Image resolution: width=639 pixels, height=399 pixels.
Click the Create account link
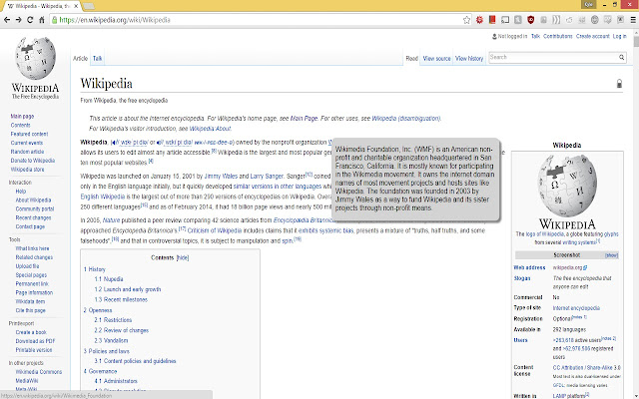[592, 36]
